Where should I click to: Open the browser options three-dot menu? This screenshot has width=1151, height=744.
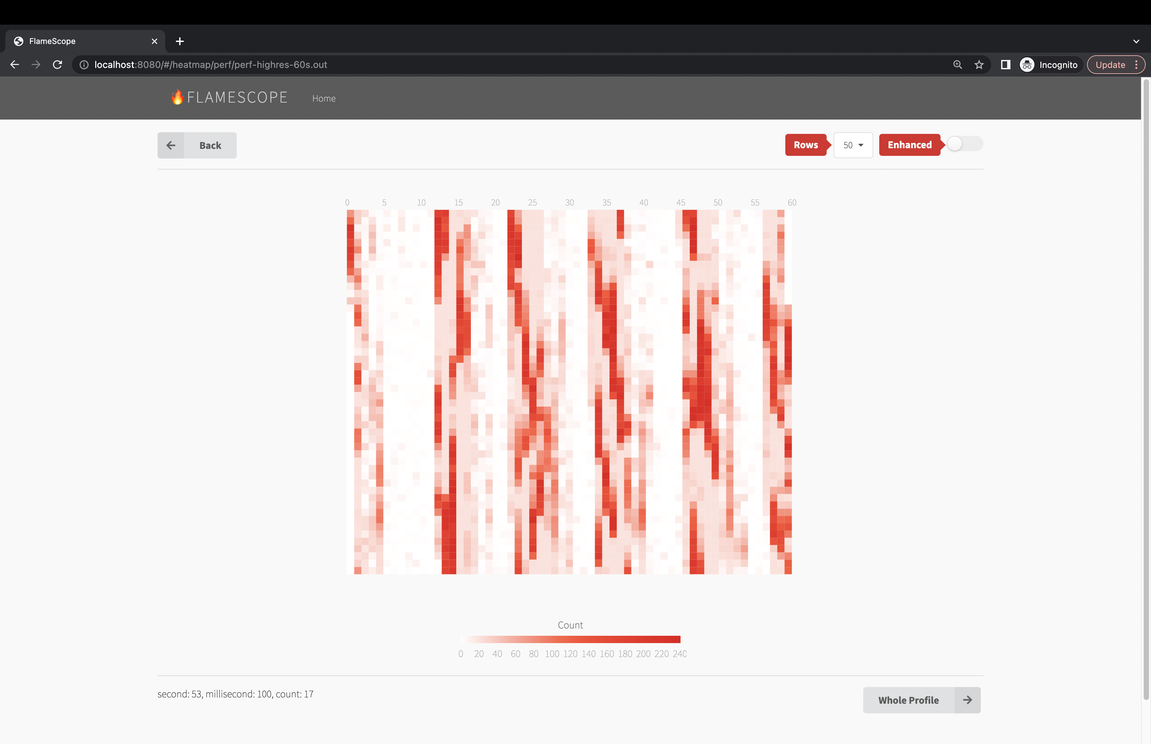(1136, 64)
